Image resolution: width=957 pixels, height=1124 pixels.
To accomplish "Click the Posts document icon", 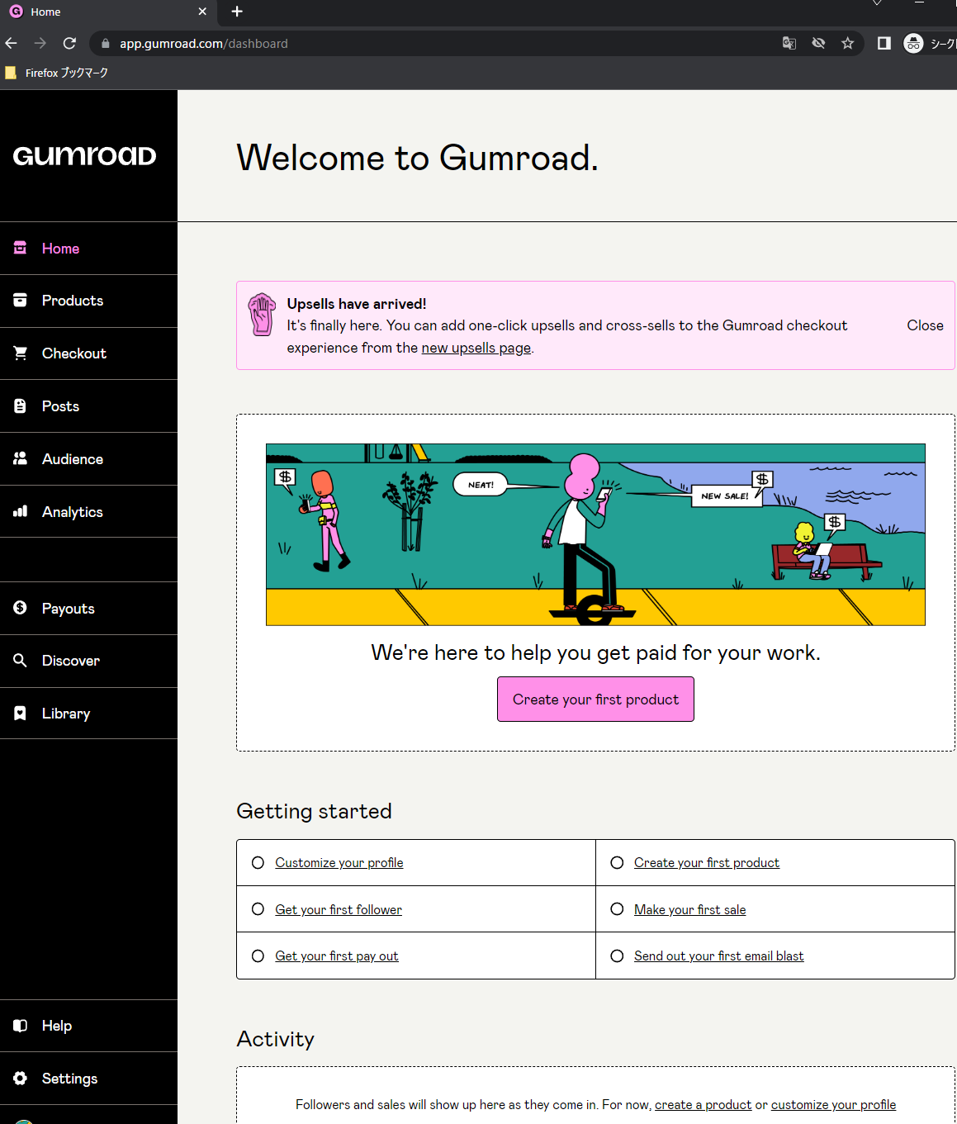I will pyautogui.click(x=21, y=406).
